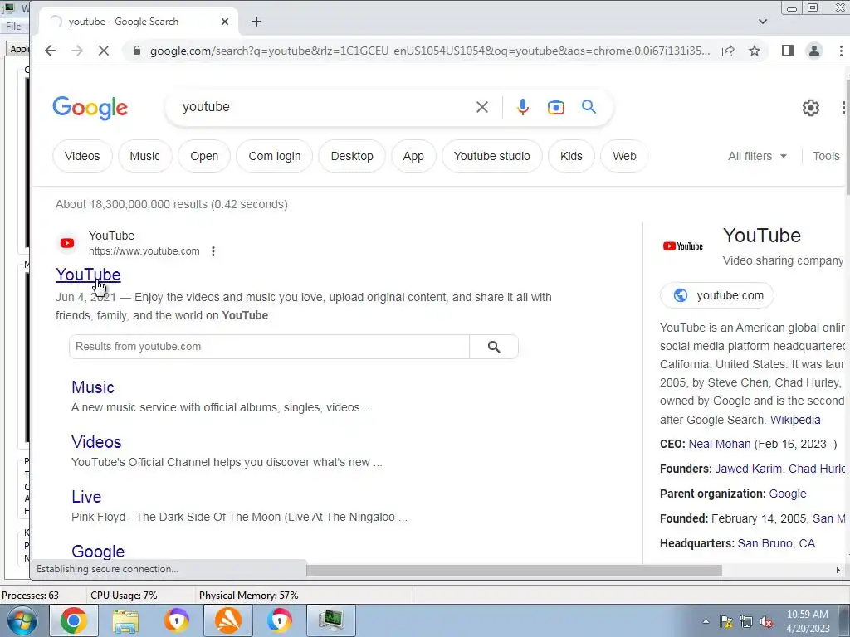Filter results by Music chip
The image size is (850, 637).
click(144, 156)
